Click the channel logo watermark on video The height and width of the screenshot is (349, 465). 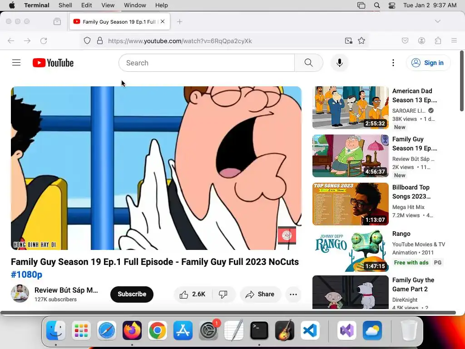click(287, 235)
